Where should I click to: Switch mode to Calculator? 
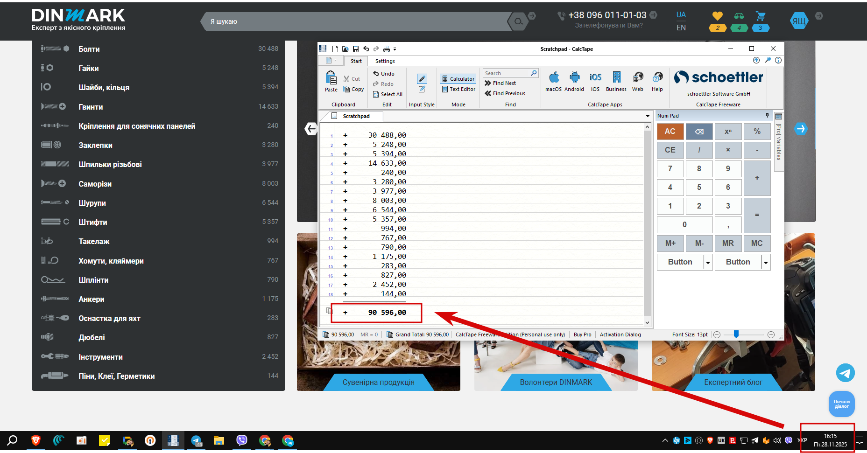458,79
